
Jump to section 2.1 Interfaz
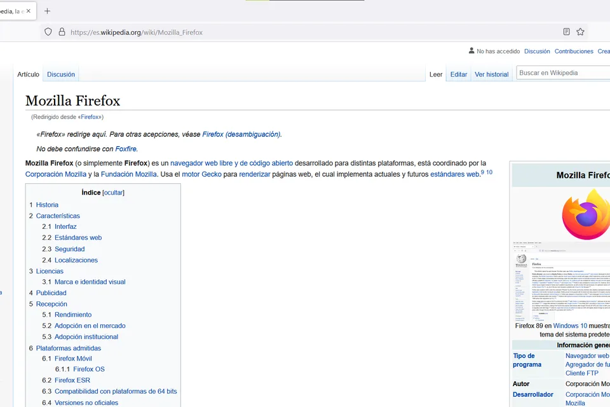(65, 226)
